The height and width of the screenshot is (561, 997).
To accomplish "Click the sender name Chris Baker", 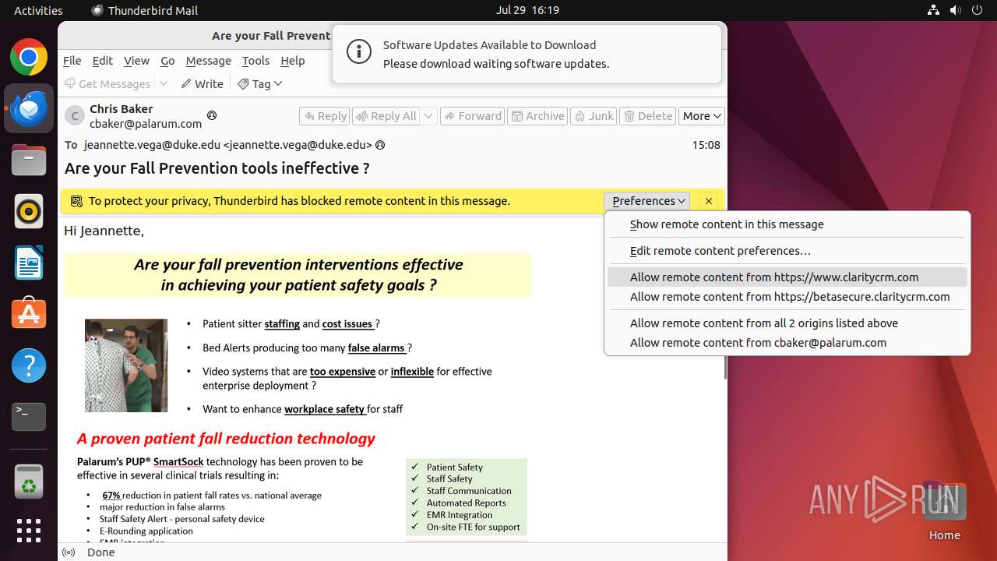I will point(121,109).
